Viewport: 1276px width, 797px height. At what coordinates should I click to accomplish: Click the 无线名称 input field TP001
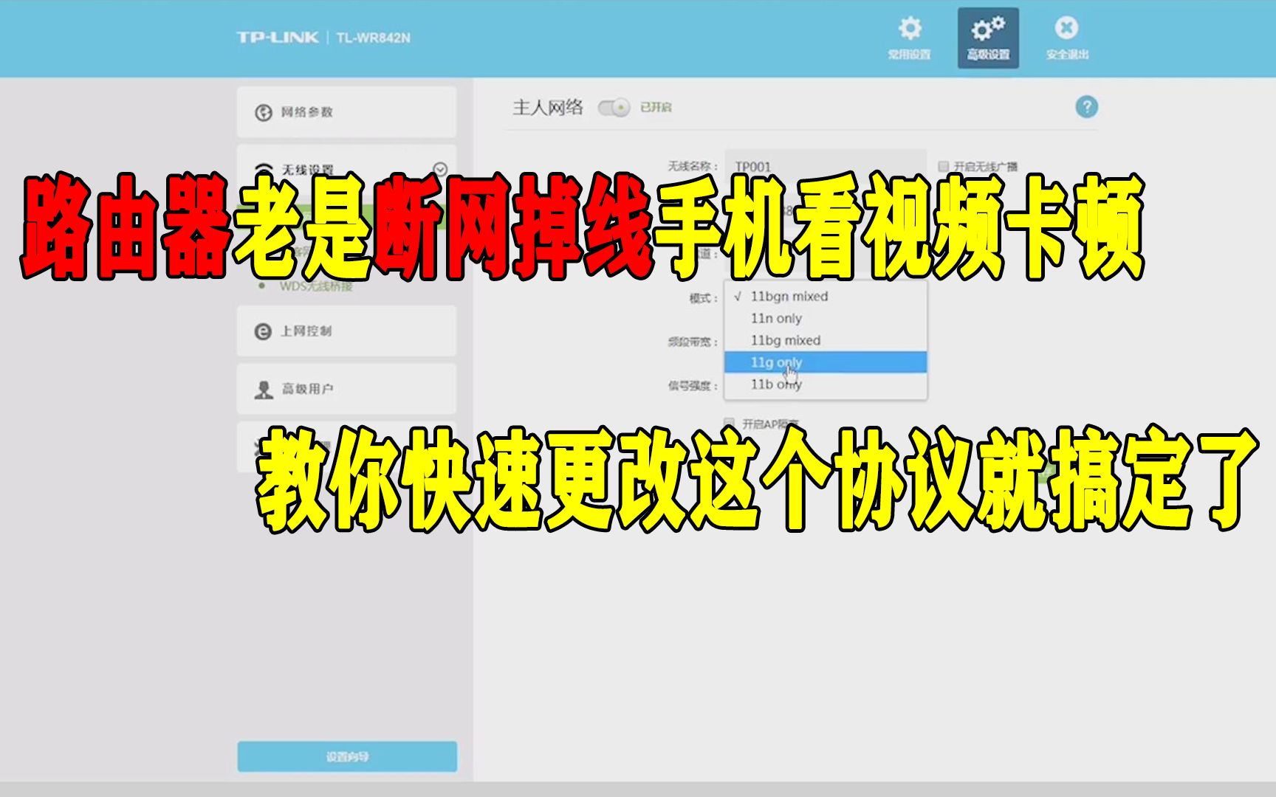(826, 166)
